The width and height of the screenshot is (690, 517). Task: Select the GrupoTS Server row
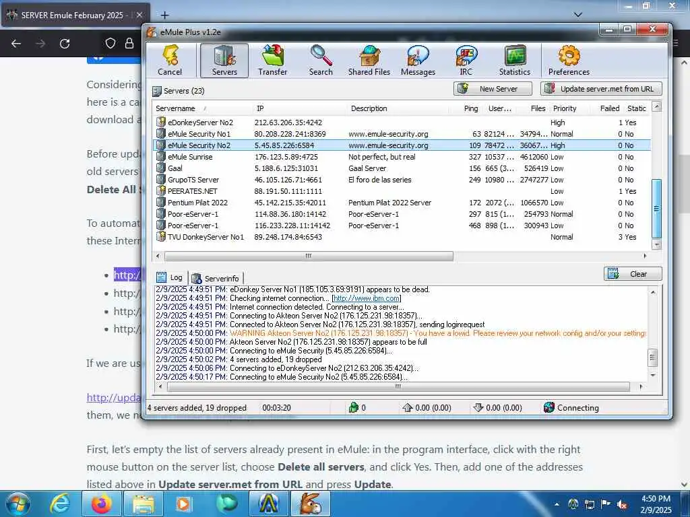(402, 180)
